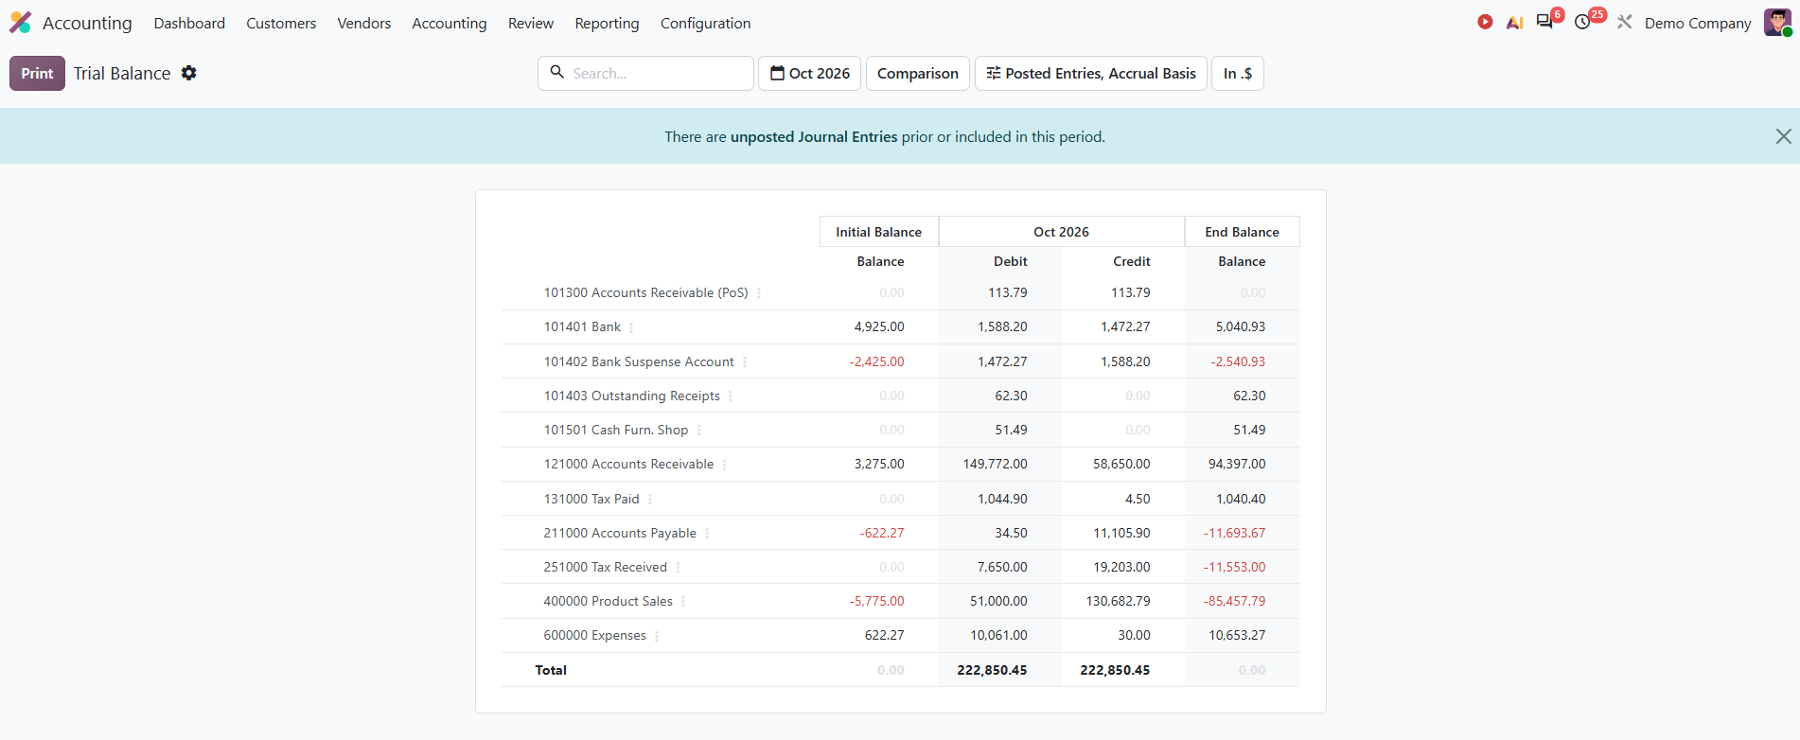Open options dots for 101403 Outstanding Receipts
Viewport: 1800px width, 740px height.
tap(731, 396)
